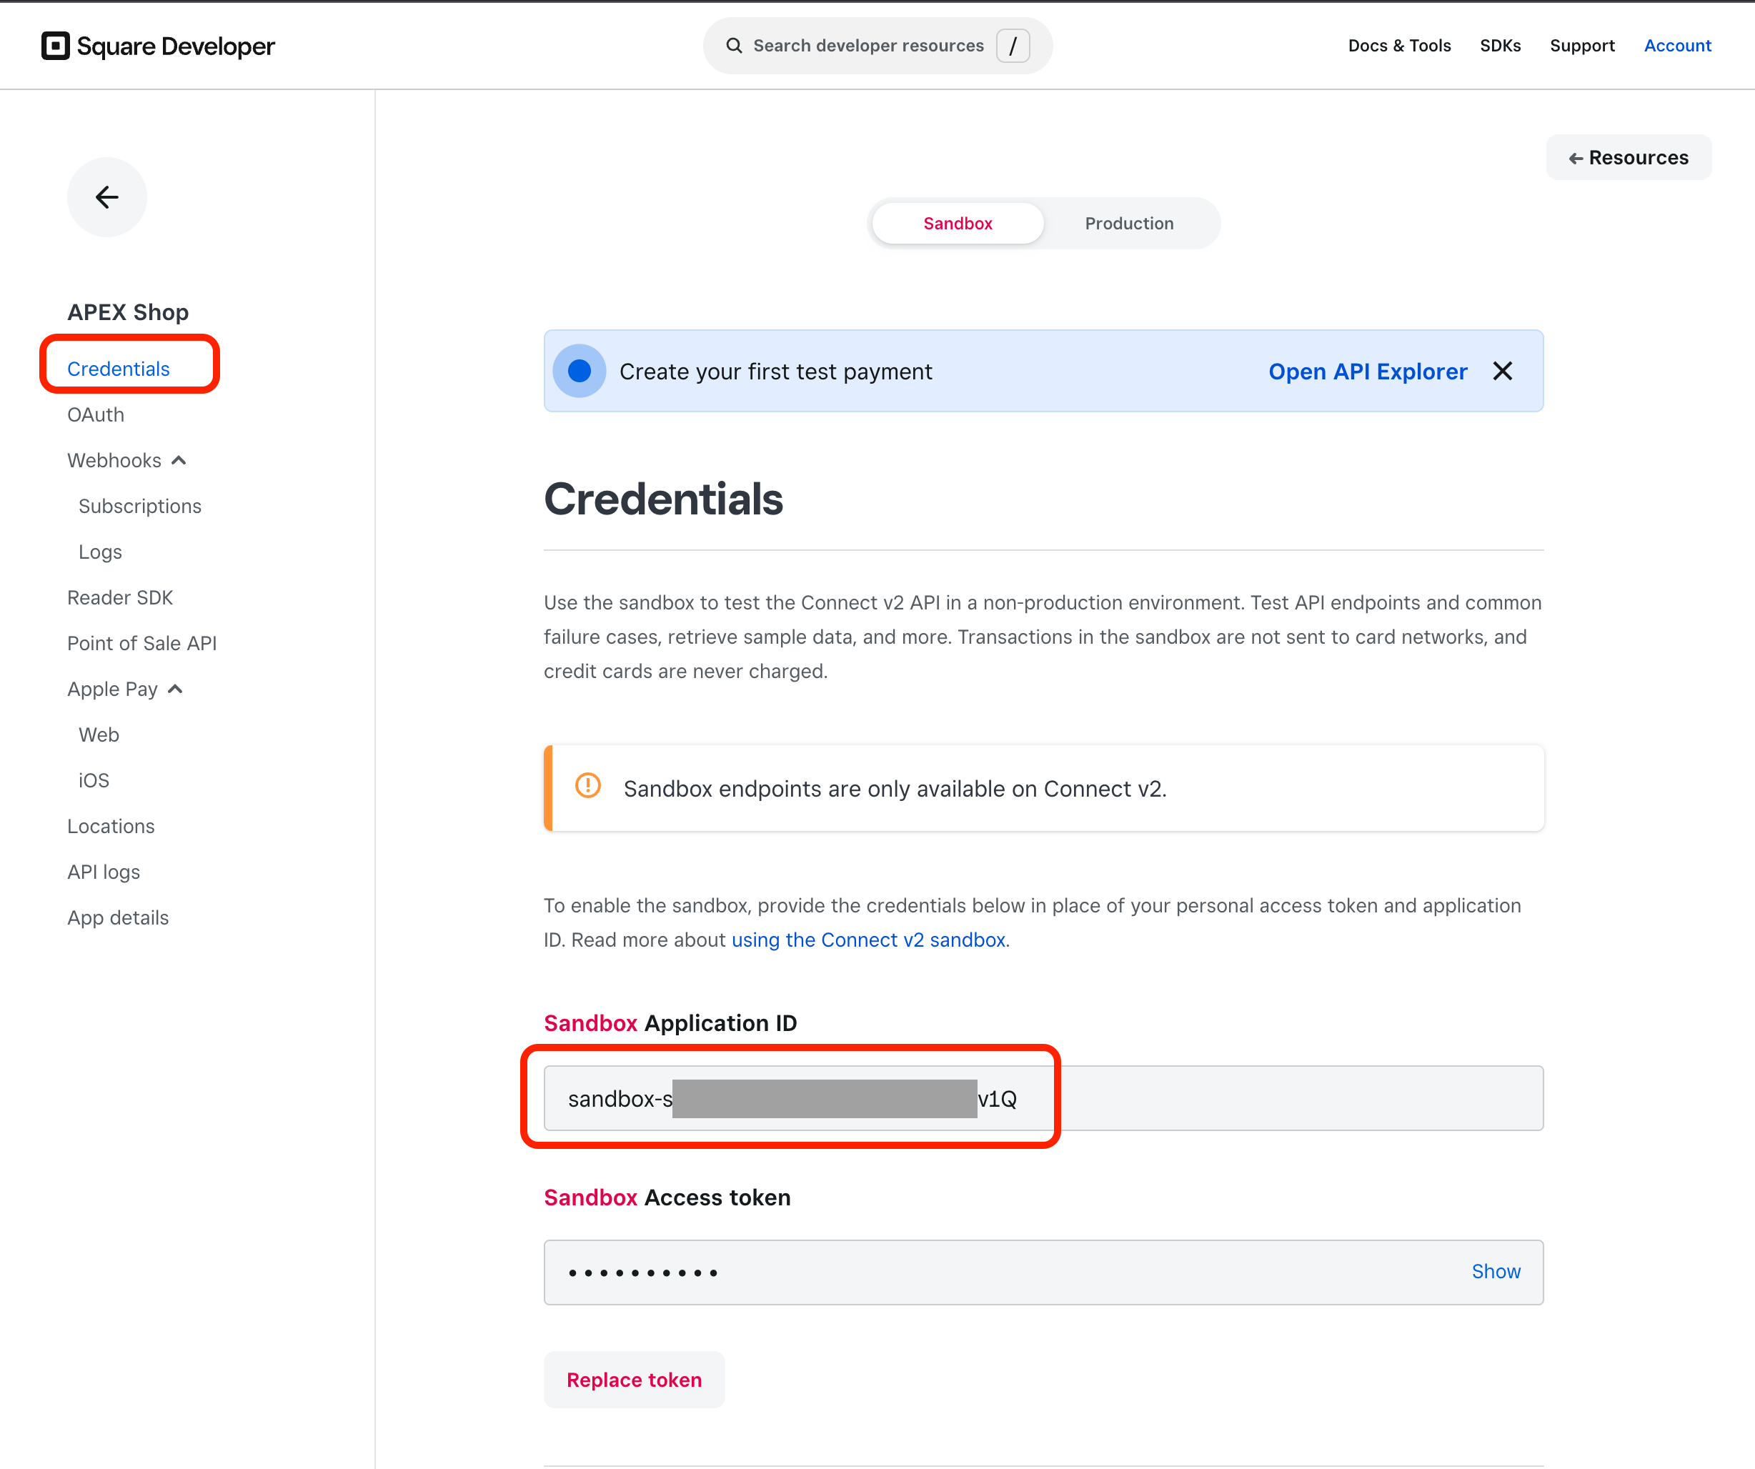1755x1469 pixels.
Task: Collapse the Webhooks section chevron
Action: [x=179, y=460]
